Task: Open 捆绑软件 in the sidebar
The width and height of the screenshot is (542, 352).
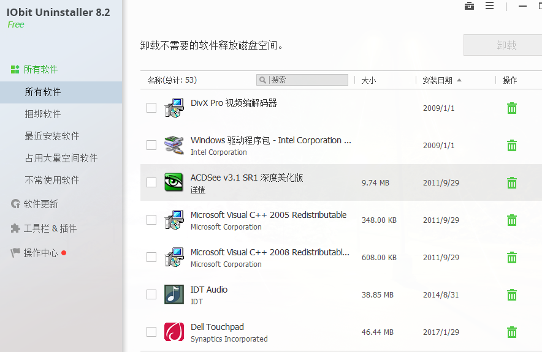Action: [x=43, y=114]
